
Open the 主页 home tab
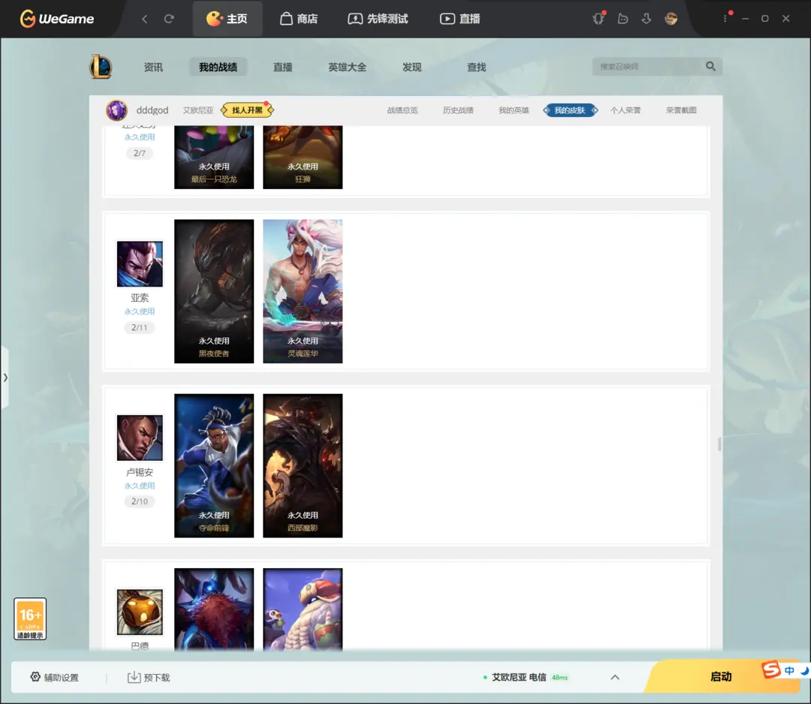point(227,19)
